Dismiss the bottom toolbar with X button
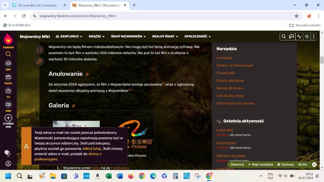Screen dimensions: 324x182 [x=314, y=165]
